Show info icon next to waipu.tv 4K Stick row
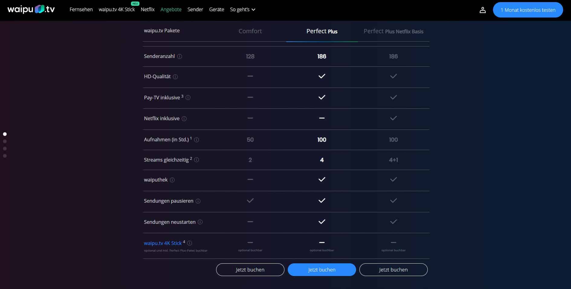 (x=190, y=243)
